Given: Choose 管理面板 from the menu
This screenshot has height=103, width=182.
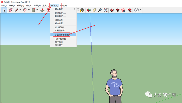Looking at the screenshot, I should tap(63, 13).
